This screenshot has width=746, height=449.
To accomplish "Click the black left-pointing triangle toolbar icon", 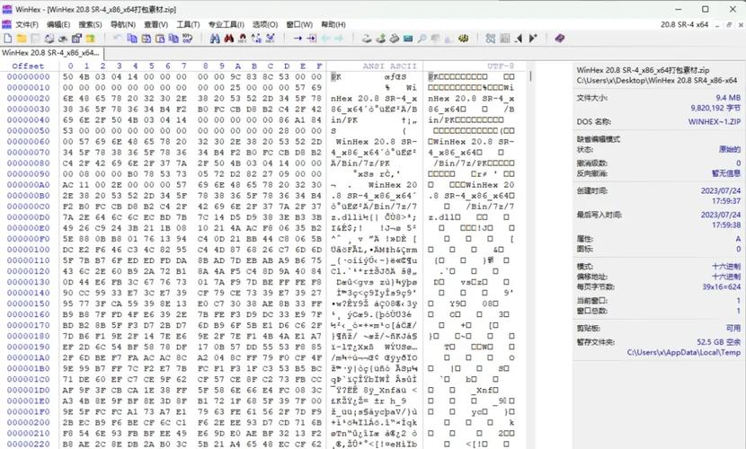I will (x=520, y=39).
